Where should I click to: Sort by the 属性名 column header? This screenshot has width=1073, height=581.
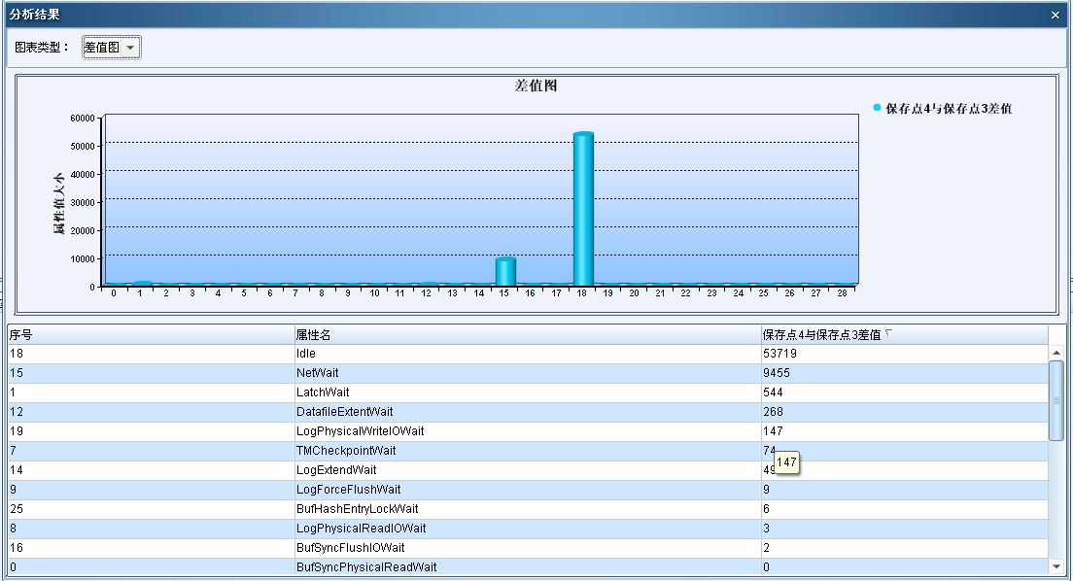[528, 334]
